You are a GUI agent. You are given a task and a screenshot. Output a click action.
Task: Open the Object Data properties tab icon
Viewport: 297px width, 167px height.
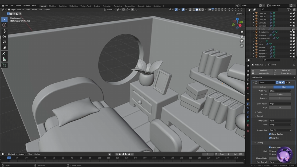point(248,121)
